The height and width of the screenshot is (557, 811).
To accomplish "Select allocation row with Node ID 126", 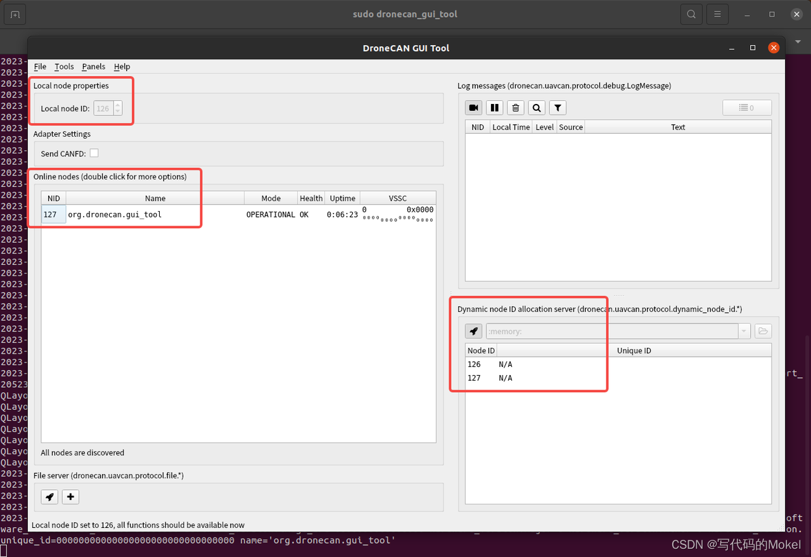I will point(618,364).
